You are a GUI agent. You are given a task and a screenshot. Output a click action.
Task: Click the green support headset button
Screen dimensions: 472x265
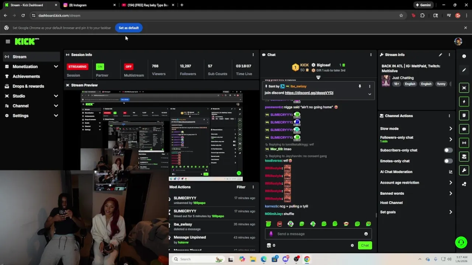tap(461, 242)
